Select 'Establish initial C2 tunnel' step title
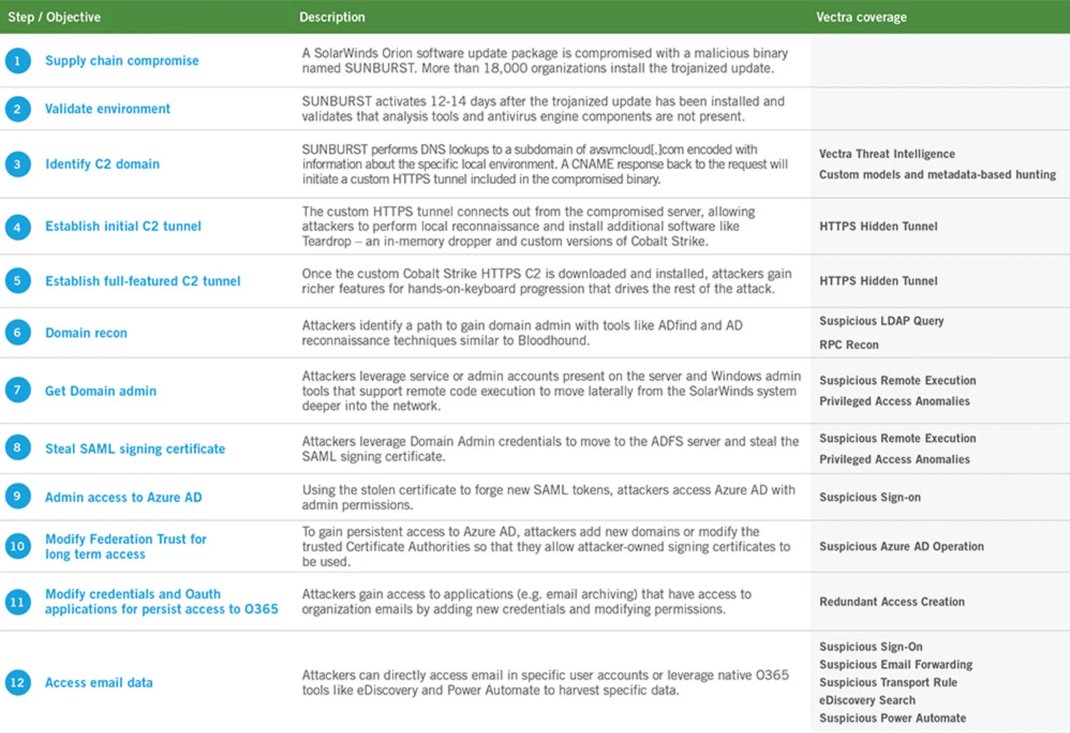The height and width of the screenshot is (733, 1070). coord(123,226)
